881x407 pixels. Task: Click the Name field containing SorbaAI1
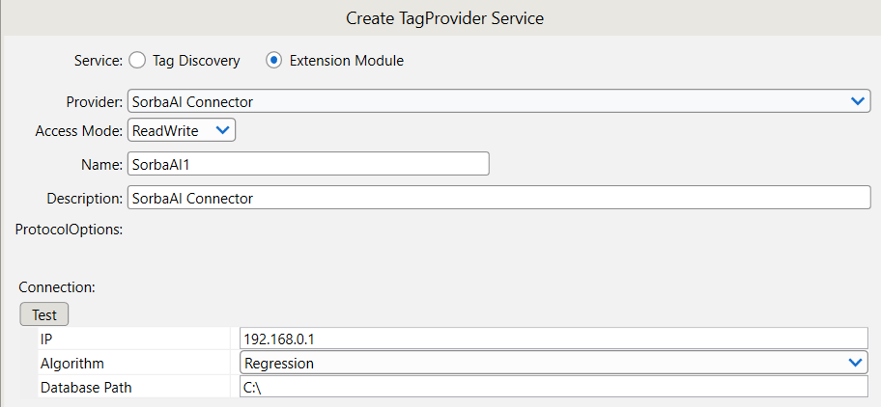click(x=308, y=164)
